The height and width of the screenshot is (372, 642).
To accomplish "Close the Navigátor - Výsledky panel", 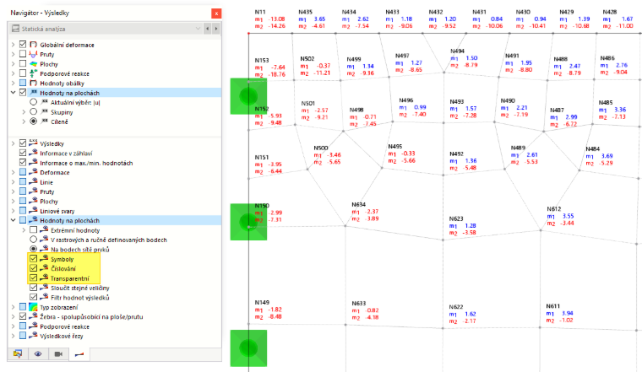I will point(216,13).
